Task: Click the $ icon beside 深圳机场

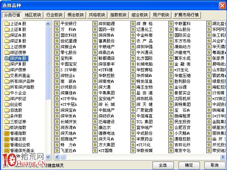Action: point(133,99)
